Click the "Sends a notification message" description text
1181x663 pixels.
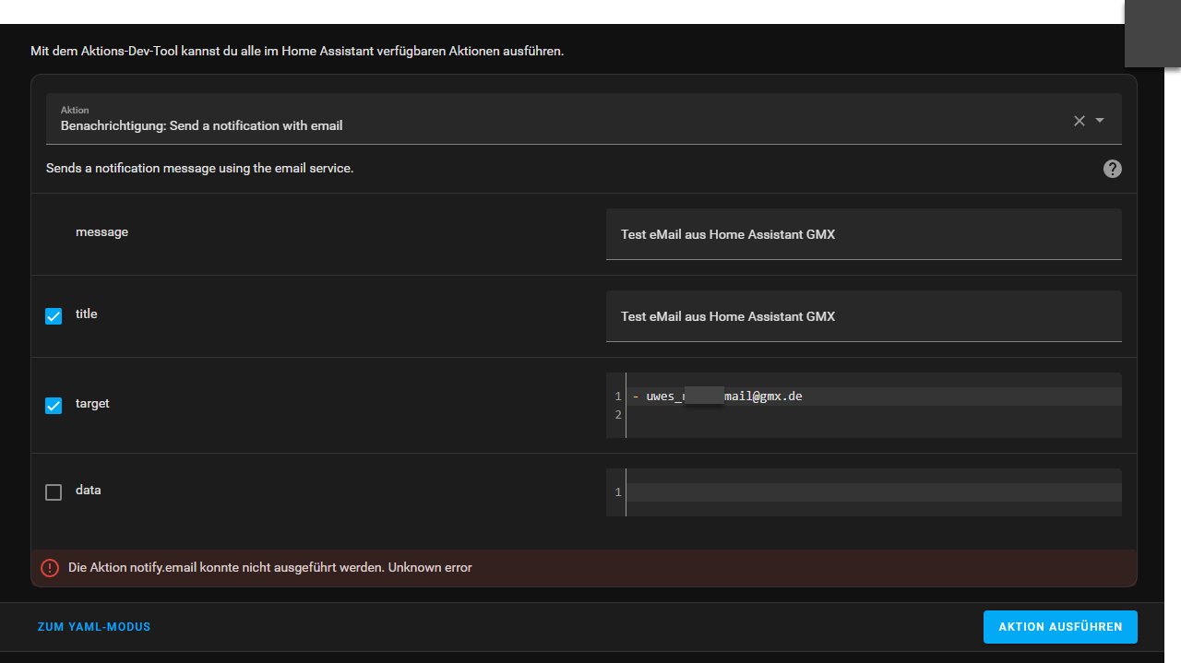pyautogui.click(x=200, y=169)
